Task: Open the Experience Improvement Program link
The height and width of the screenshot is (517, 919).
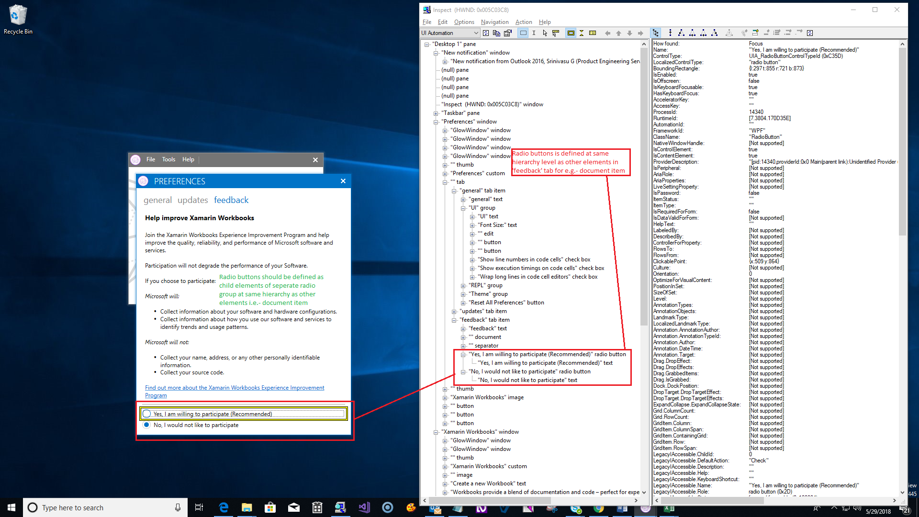Action: 235,392
